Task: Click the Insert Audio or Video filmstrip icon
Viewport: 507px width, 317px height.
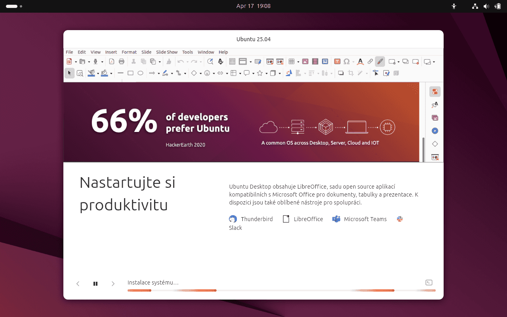Action: pos(315,61)
